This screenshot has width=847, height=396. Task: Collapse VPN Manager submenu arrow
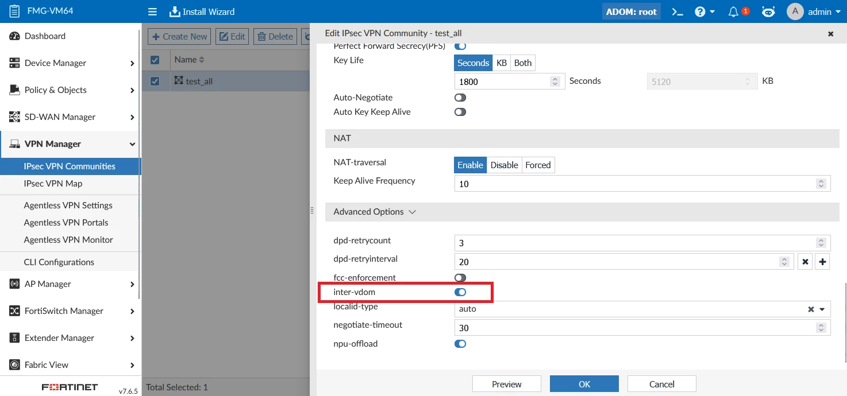point(132,144)
